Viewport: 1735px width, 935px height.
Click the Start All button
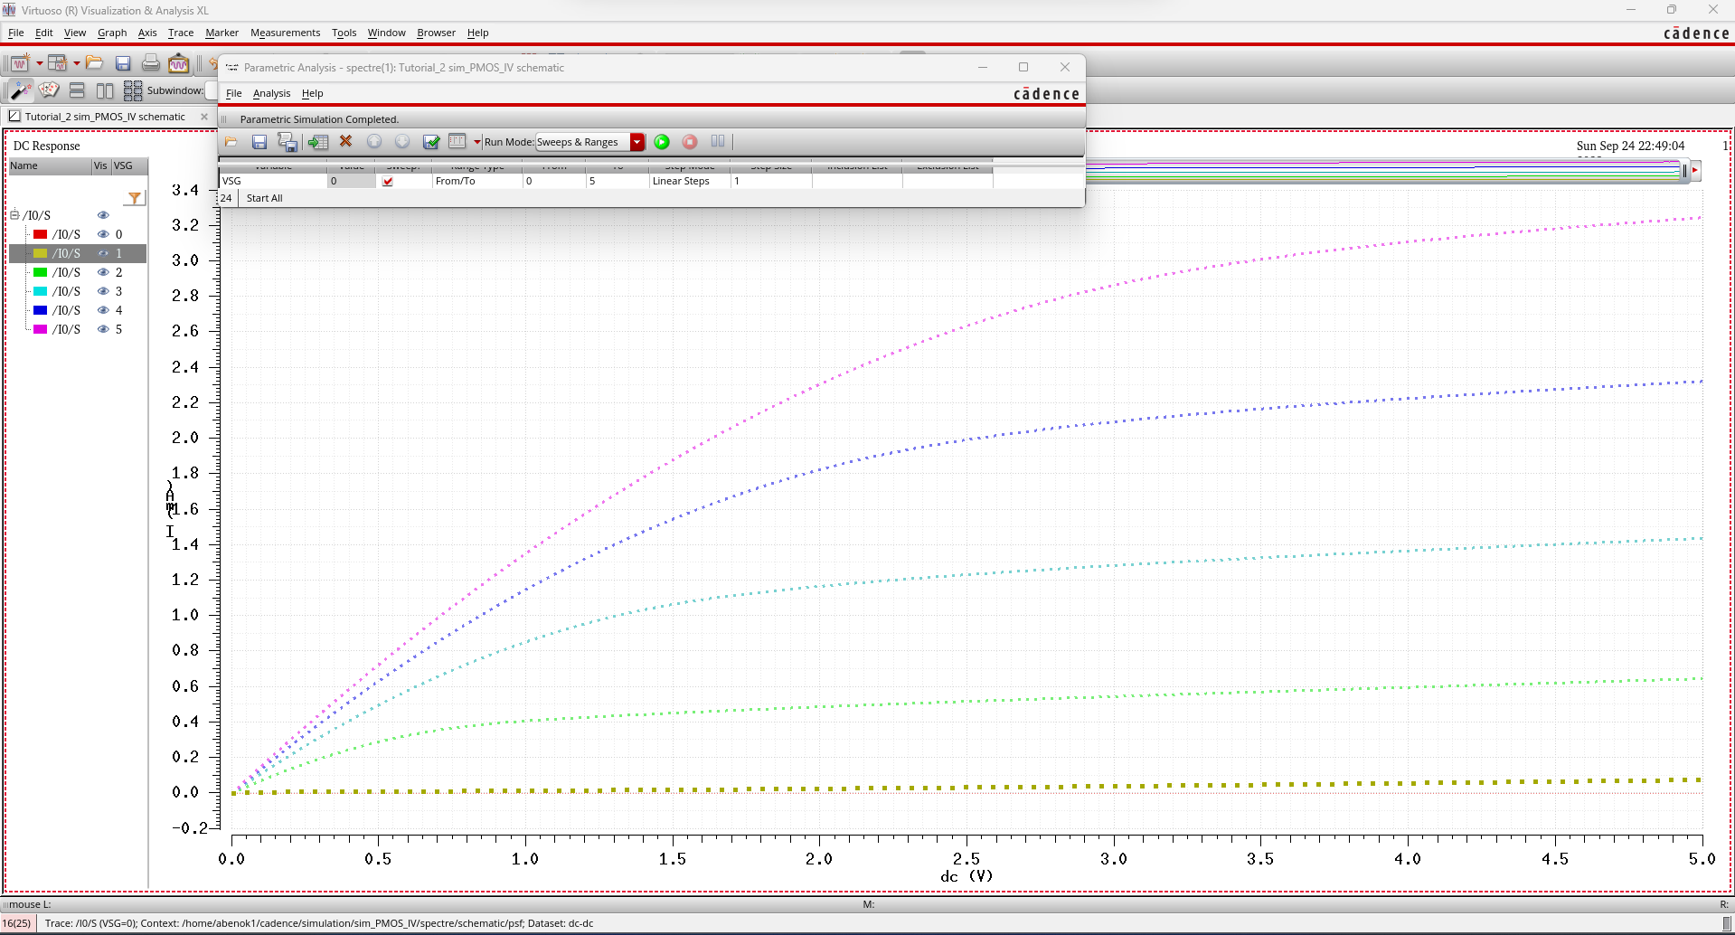tap(264, 198)
